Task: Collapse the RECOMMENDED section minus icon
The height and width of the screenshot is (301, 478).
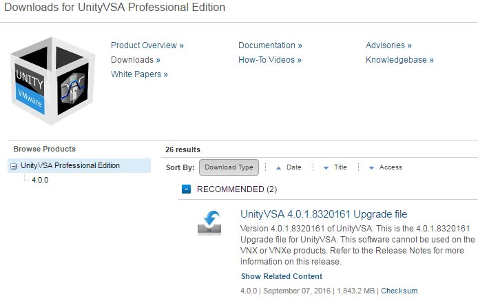Action: (186, 189)
